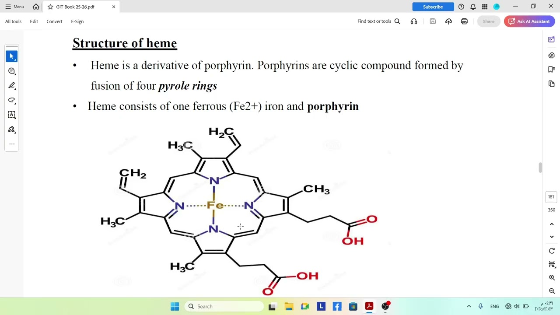
Task: Open the Convert menu item
Action: coord(54,21)
